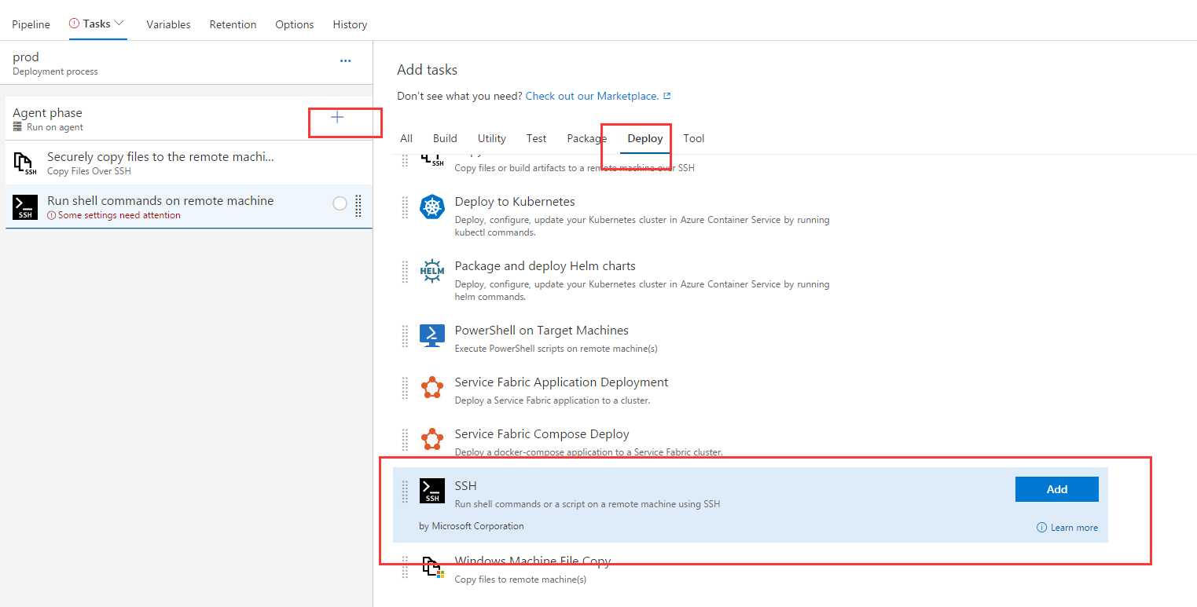Click the plus icon in Agent phase
The width and height of the screenshot is (1197, 607).
tap(337, 117)
